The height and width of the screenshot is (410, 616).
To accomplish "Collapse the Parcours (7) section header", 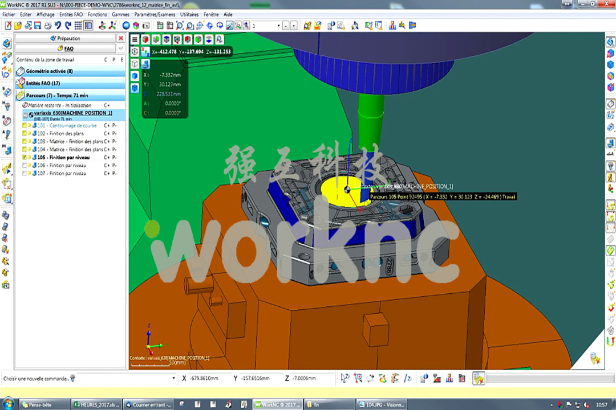I will [70, 95].
